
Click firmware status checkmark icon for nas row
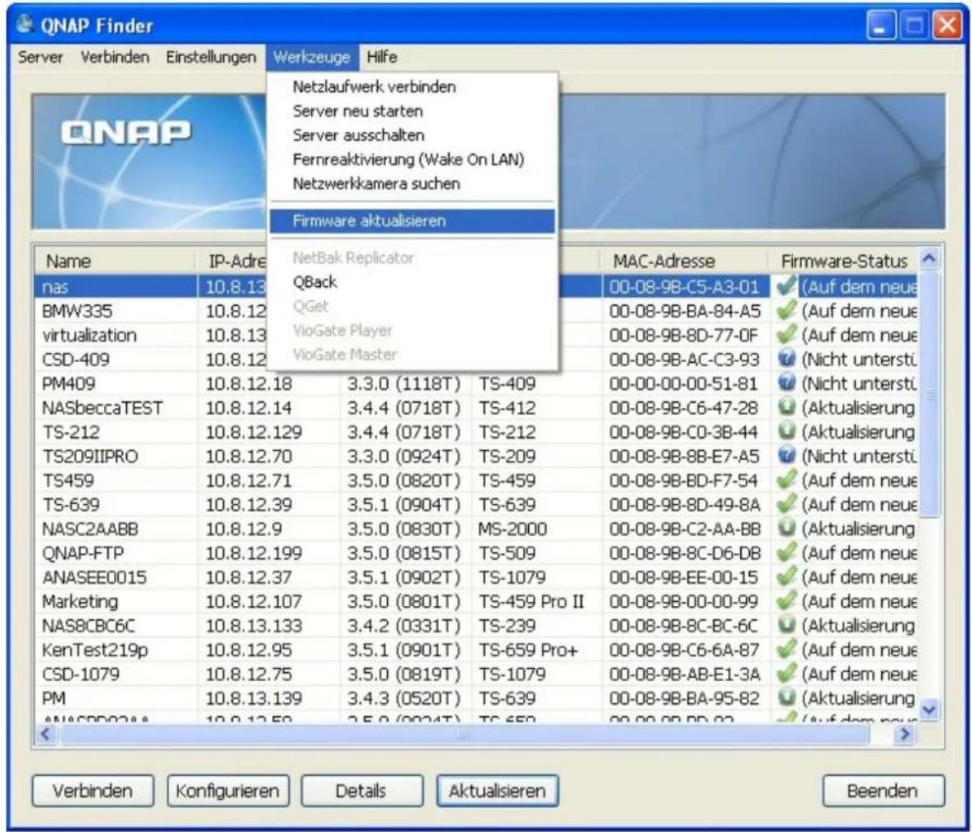pyautogui.click(x=786, y=286)
